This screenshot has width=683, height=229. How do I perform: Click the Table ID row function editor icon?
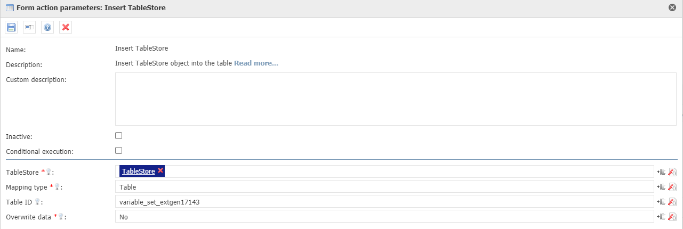[x=672, y=201]
